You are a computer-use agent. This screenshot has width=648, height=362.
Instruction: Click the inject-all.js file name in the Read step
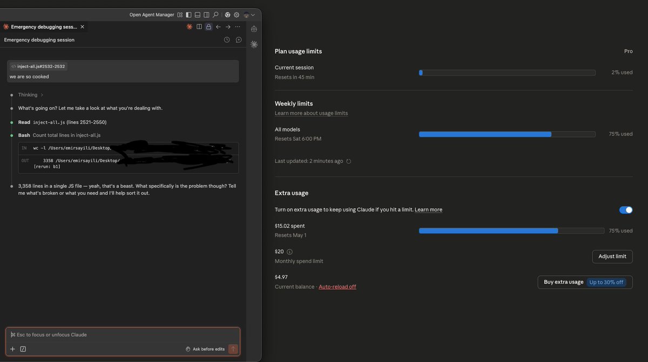[49, 122]
